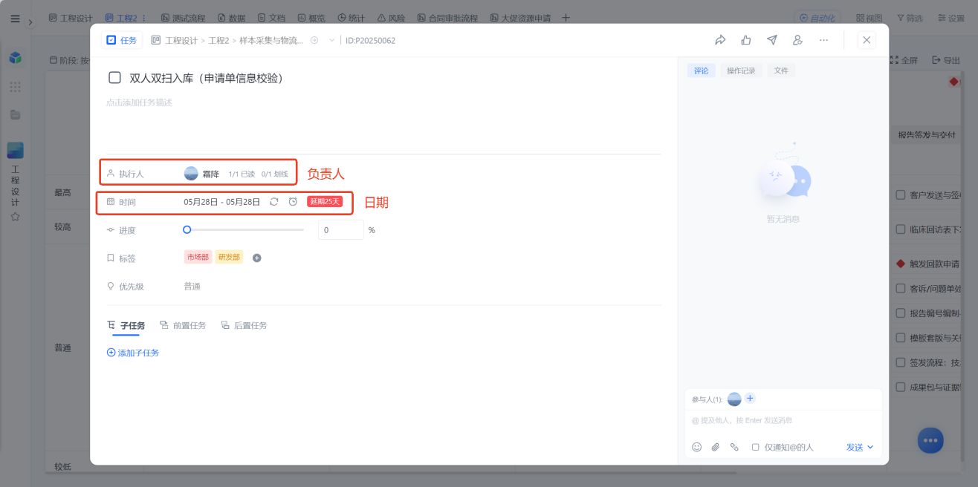Check the 成果包与证据 task in background
Image resolution: width=978 pixels, height=487 pixels.
[x=900, y=387]
